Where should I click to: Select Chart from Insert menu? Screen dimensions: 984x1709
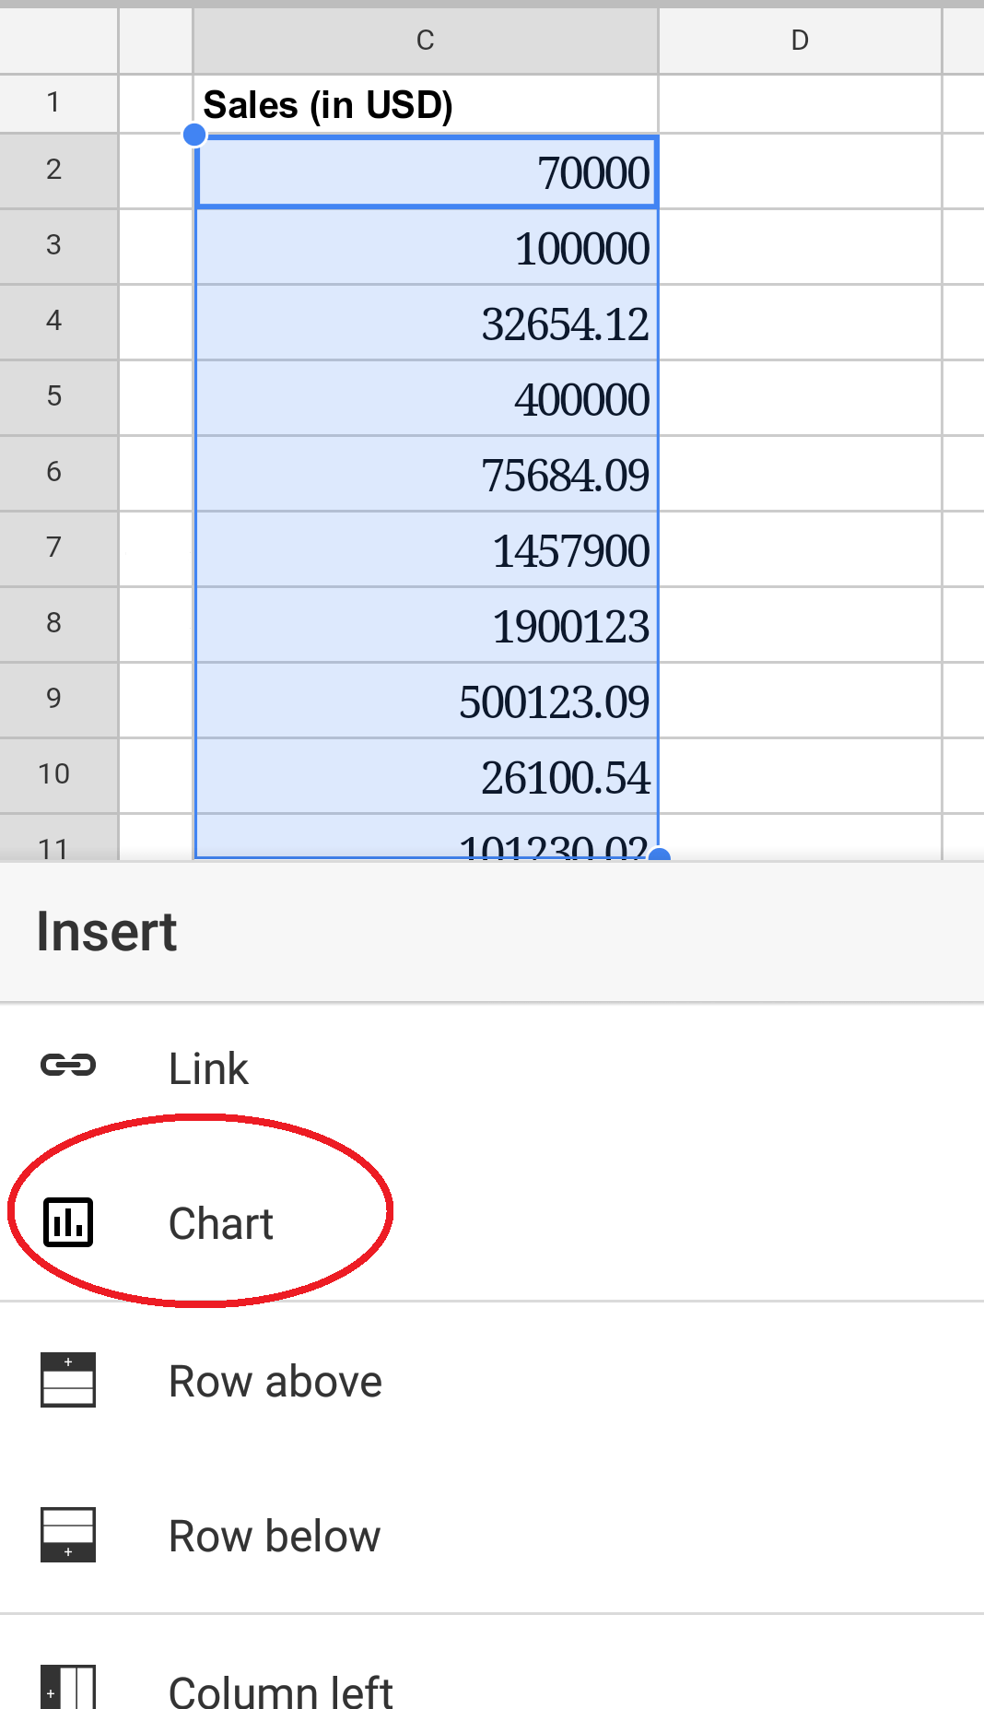[221, 1224]
